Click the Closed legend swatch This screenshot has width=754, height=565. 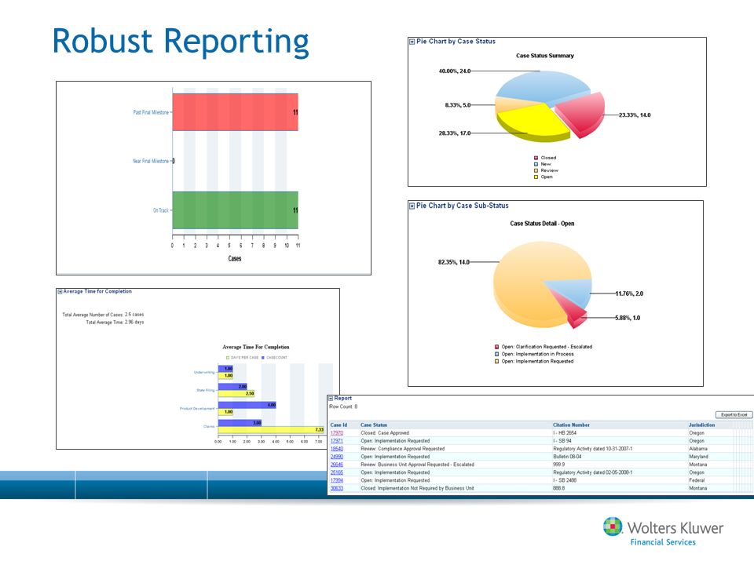click(536, 158)
